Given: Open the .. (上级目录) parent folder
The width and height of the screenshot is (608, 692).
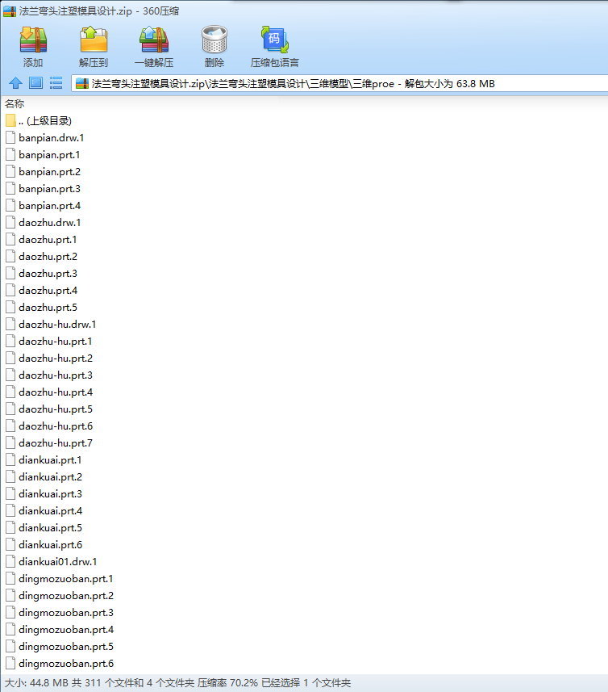Looking at the screenshot, I should [39, 121].
